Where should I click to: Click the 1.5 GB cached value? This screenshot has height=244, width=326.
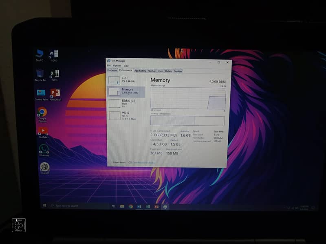[176, 144]
